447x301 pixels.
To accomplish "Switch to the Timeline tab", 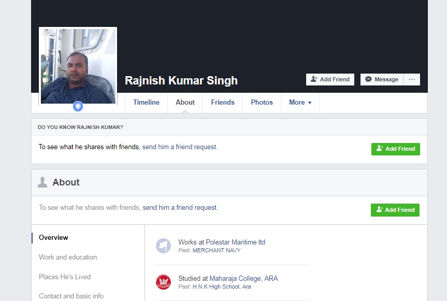I will coord(146,103).
